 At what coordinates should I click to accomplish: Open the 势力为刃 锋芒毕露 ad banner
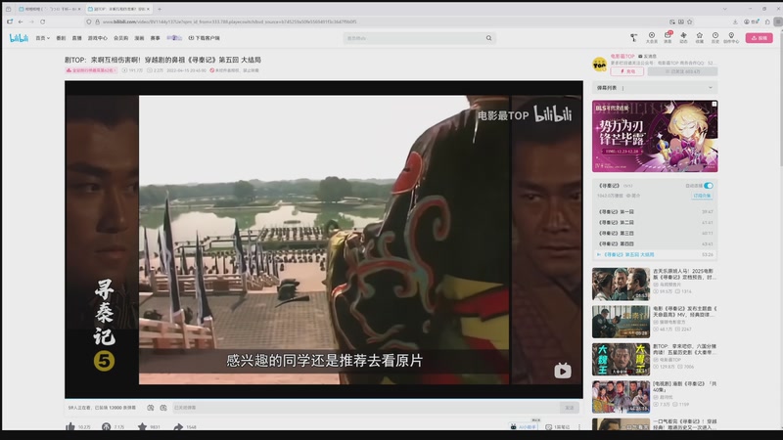tap(655, 136)
